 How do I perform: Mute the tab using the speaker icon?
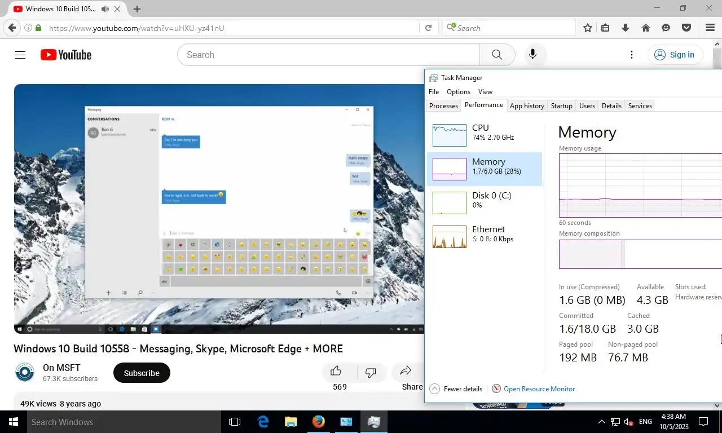point(105,9)
